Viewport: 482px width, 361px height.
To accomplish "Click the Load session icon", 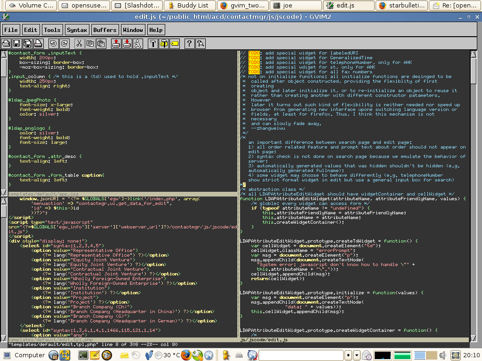I will point(116,44).
